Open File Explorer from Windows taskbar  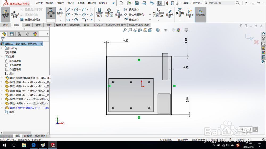pyautogui.click(x=24, y=145)
